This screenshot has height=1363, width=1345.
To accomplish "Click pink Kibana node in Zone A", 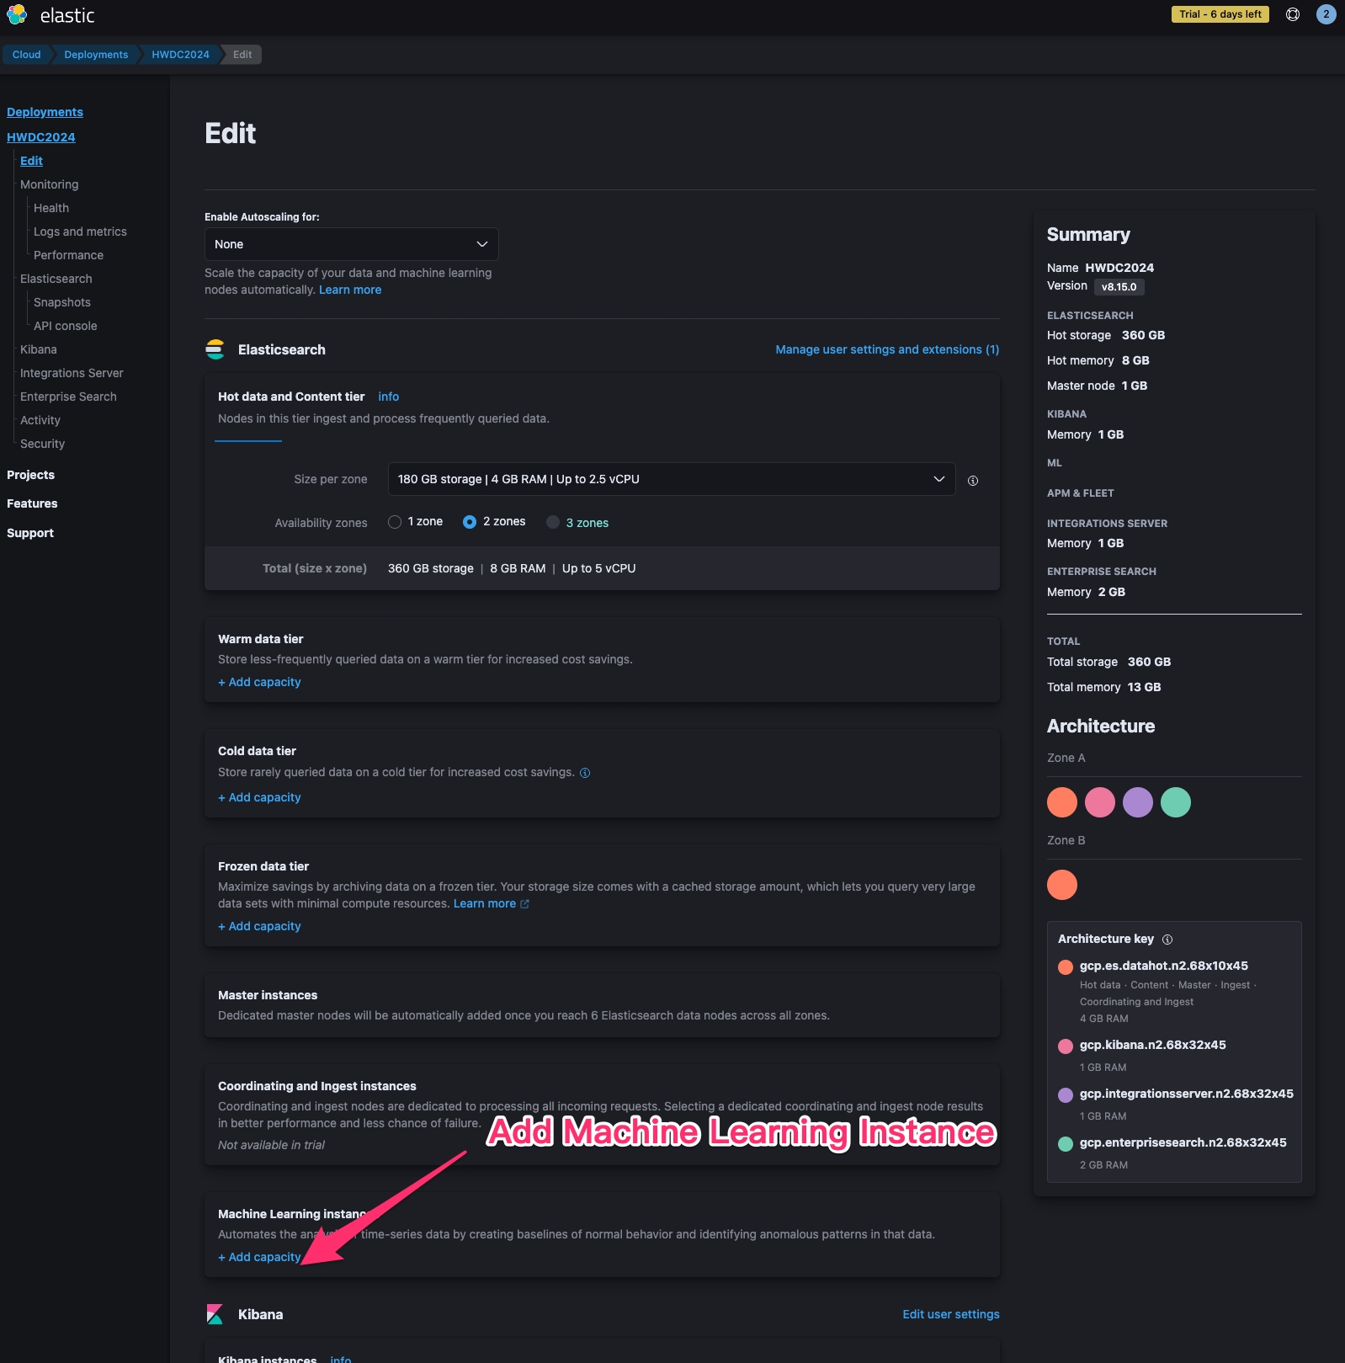I will [x=1100, y=802].
